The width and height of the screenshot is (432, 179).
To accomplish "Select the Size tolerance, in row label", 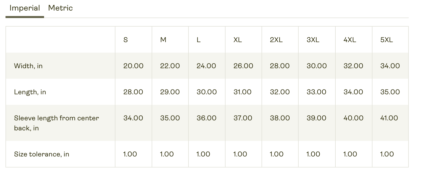I will tap(42, 154).
